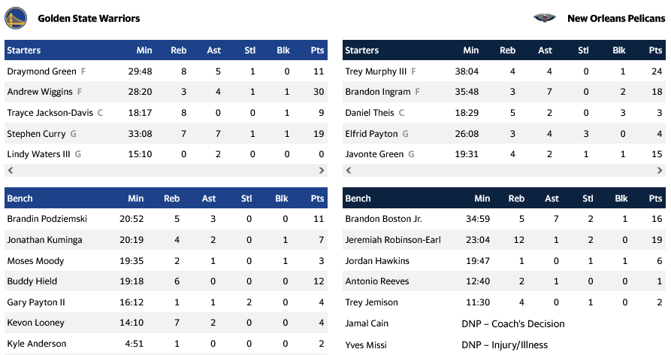The image size is (671, 355).
Task: Click the Golden State Warriors team name
Action: [89, 18]
